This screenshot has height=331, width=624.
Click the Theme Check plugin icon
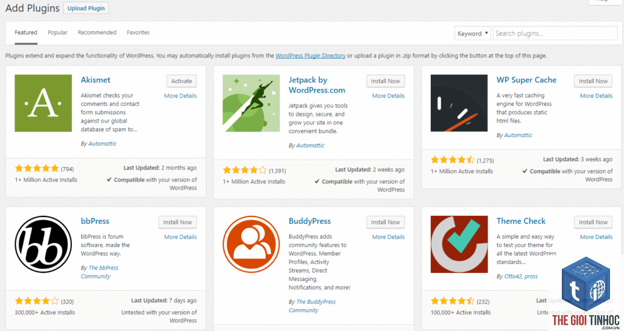coord(459,244)
